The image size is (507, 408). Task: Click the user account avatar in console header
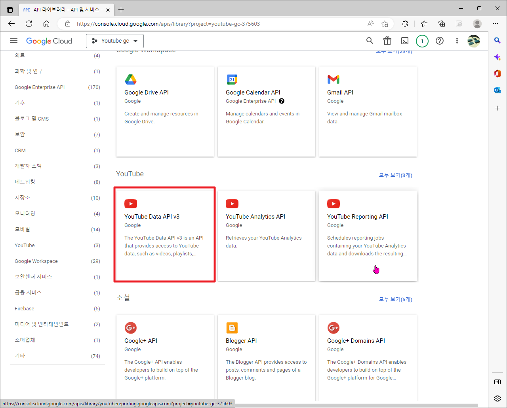[x=474, y=41]
